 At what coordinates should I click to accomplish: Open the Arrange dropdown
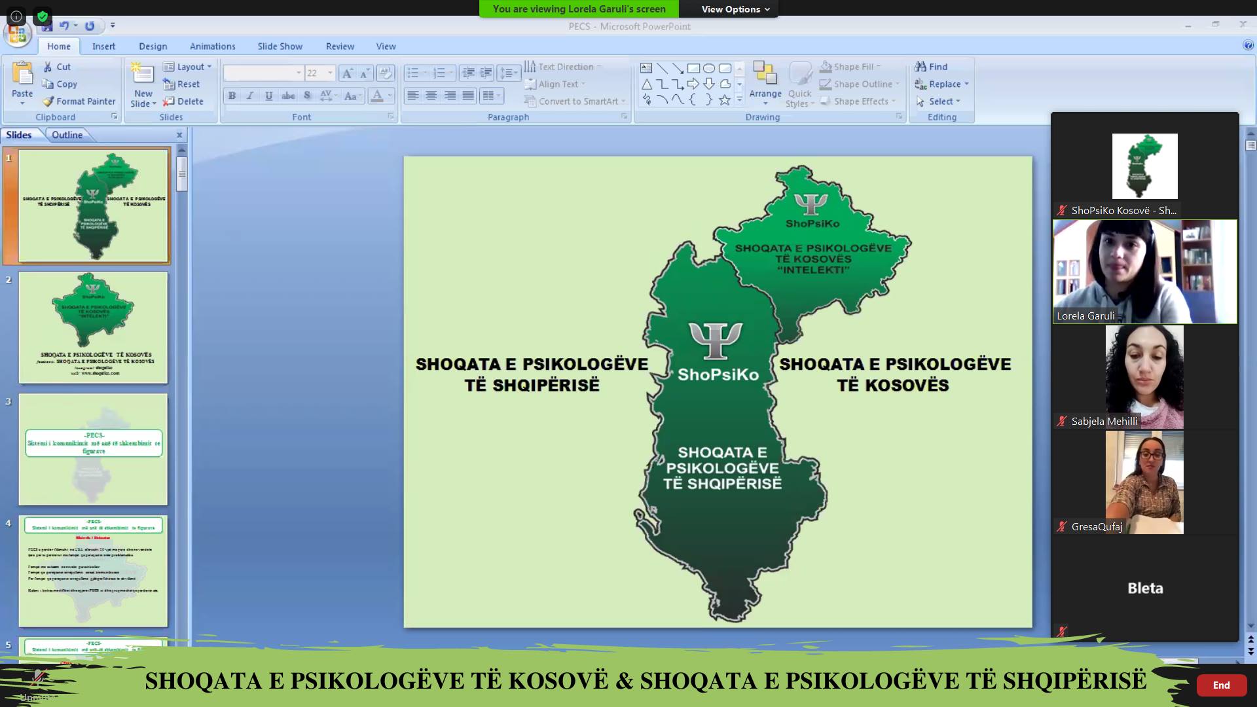coord(765,83)
